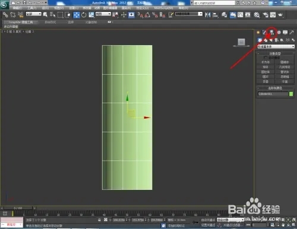
Task: Select the Cameras create category
Action: pyautogui.click(x=277, y=40)
